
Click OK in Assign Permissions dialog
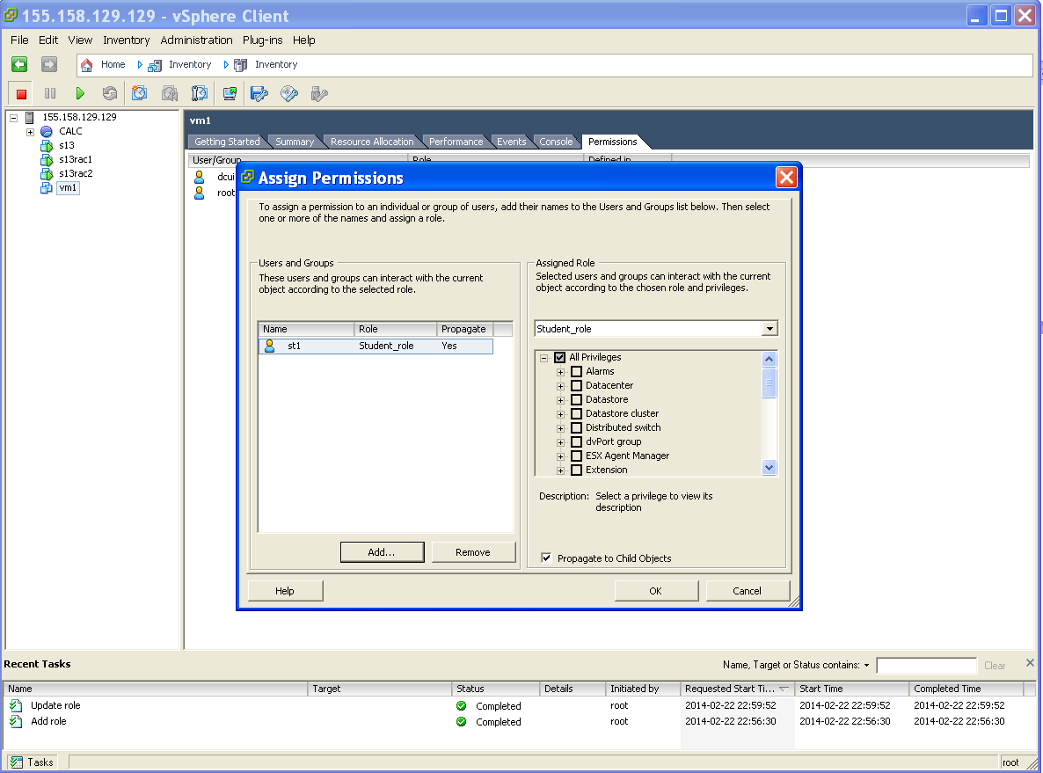pyautogui.click(x=656, y=591)
